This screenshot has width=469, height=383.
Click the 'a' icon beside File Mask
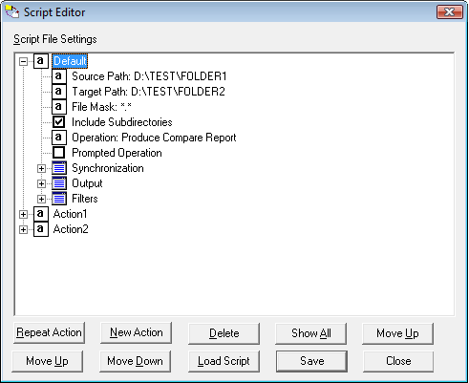59,107
